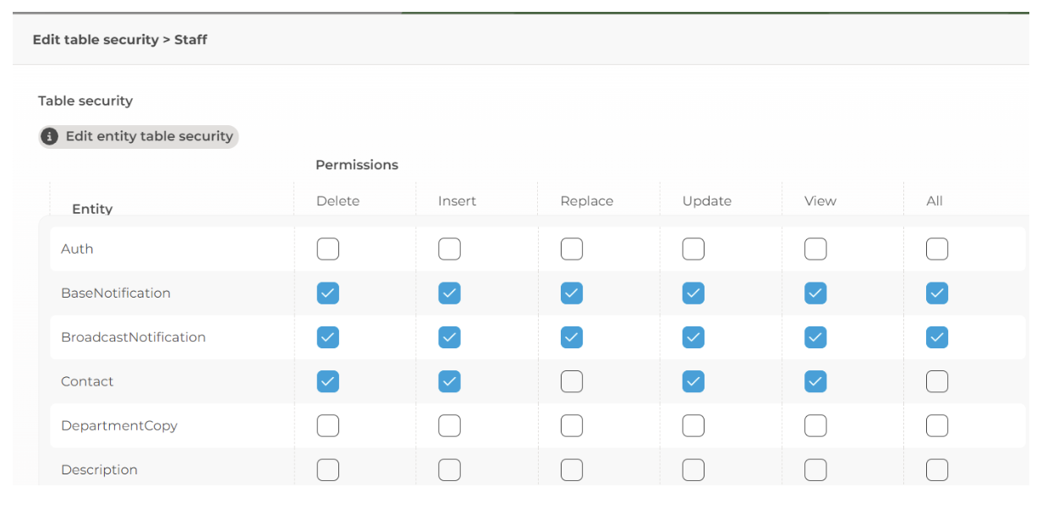Check the All box for Auth
1064x509 pixels.
point(936,249)
